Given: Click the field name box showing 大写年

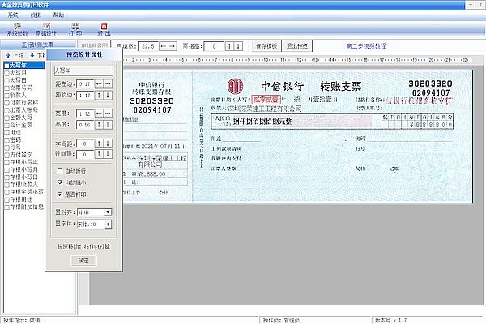Looking at the screenshot, I should pyautogui.click(x=83, y=70).
